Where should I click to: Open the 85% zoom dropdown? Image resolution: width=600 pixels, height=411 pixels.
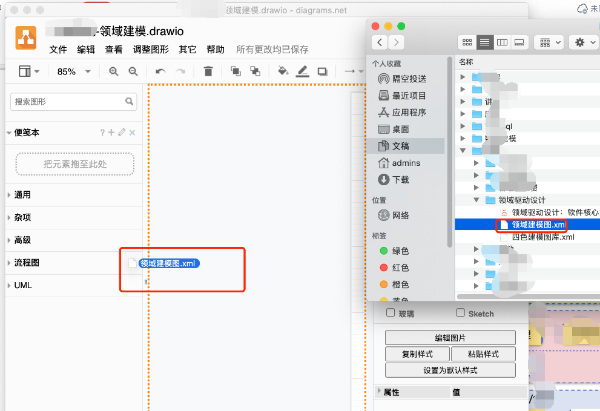(x=74, y=71)
